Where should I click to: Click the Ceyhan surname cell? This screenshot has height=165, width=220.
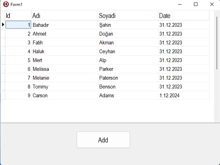point(128,51)
